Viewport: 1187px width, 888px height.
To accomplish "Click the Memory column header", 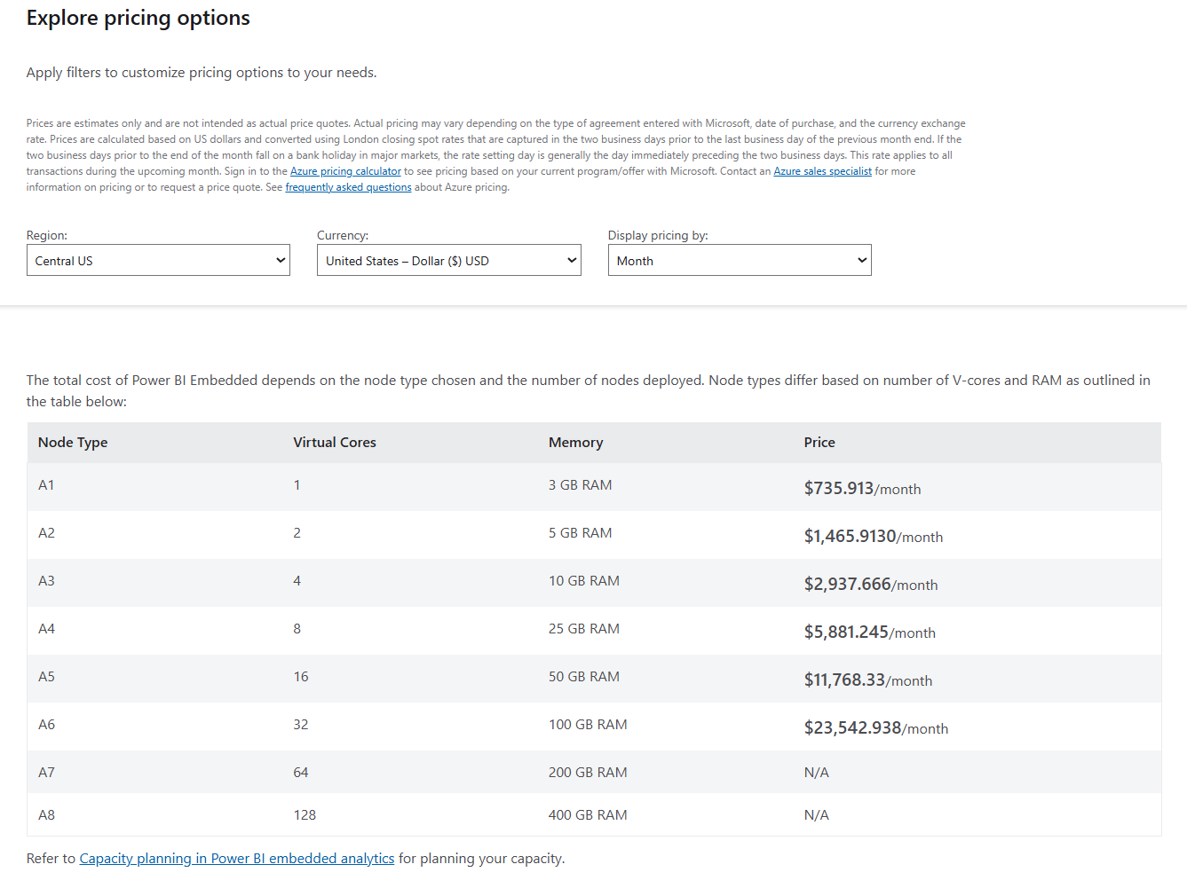I will click(x=575, y=443).
